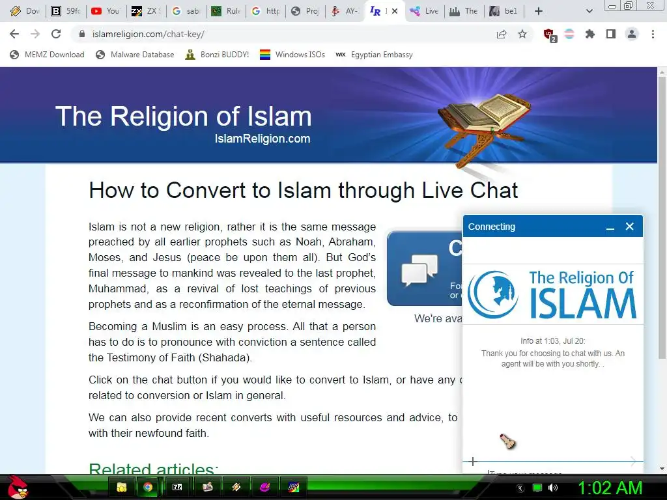Click the 1:02 AM taskbar clock
The image size is (667, 500).
610,488
